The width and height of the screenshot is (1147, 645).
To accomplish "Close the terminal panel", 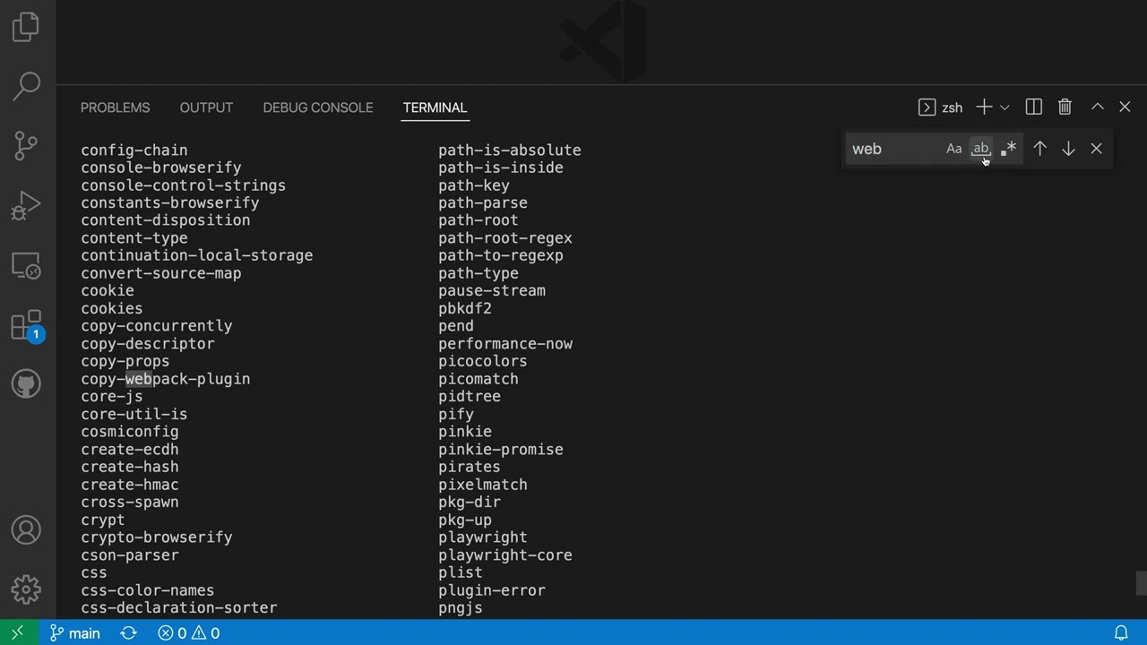I will [x=1125, y=107].
